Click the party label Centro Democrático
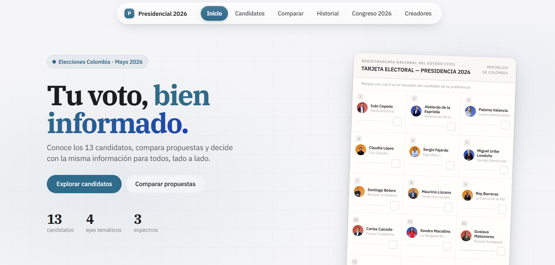555x265 pixels. tap(494, 115)
